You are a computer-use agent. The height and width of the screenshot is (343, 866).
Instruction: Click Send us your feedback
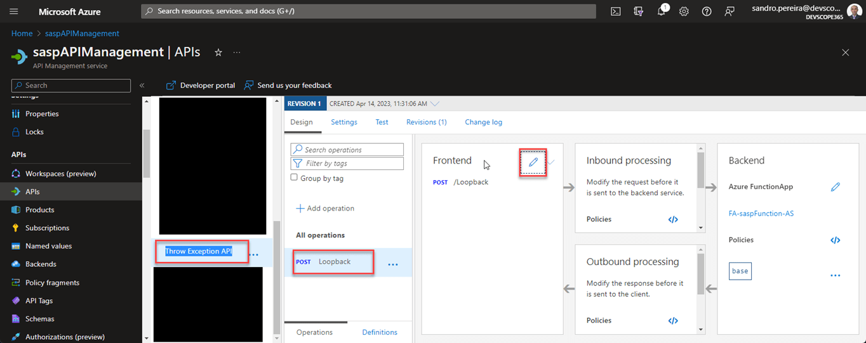tap(288, 85)
